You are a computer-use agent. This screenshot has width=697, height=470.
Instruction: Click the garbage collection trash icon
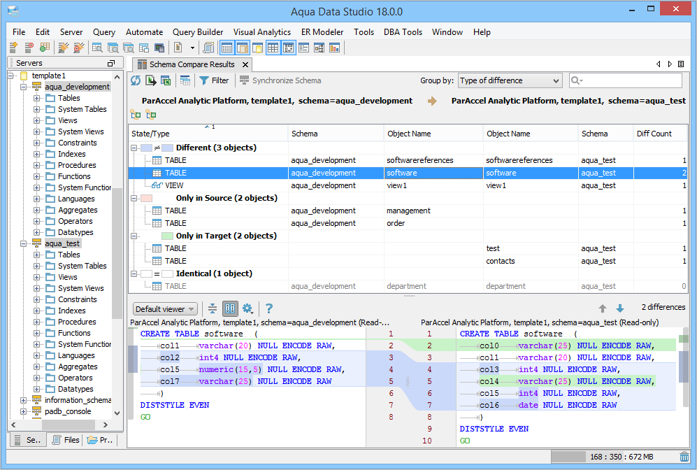(684, 457)
